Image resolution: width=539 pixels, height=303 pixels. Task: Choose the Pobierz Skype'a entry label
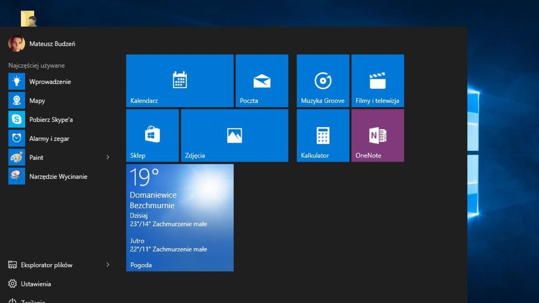[x=51, y=119]
